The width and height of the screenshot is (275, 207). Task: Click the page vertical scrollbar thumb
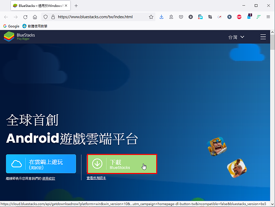pos(272,42)
